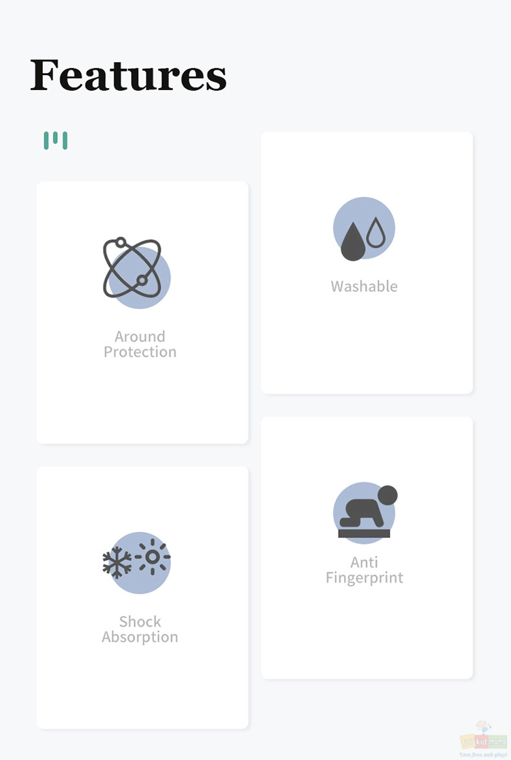
Task: Select the word Shock in the card label
Action: pyautogui.click(x=140, y=622)
